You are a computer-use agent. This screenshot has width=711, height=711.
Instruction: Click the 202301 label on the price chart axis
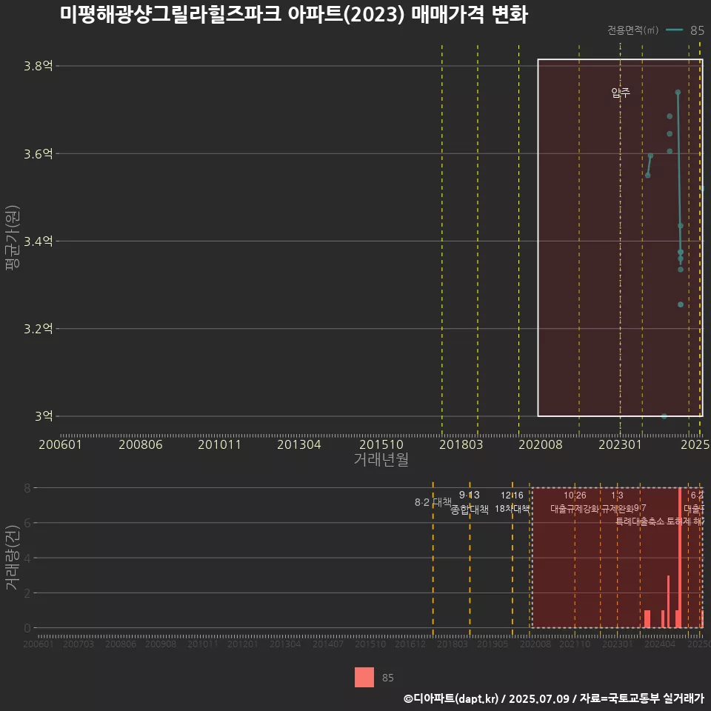coord(621,444)
